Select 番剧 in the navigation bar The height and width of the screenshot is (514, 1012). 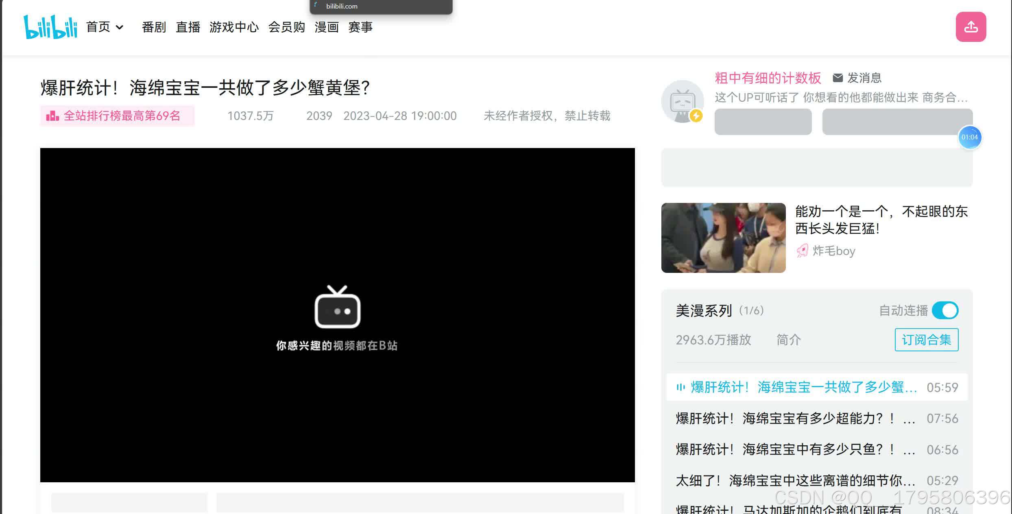(x=154, y=27)
